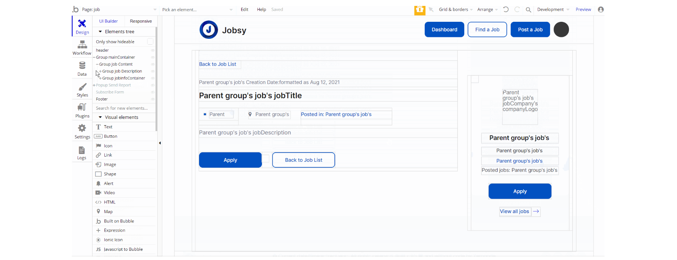Viewport: 677px width, 260px height.
Task: Open the Edit menu
Action: (245, 10)
